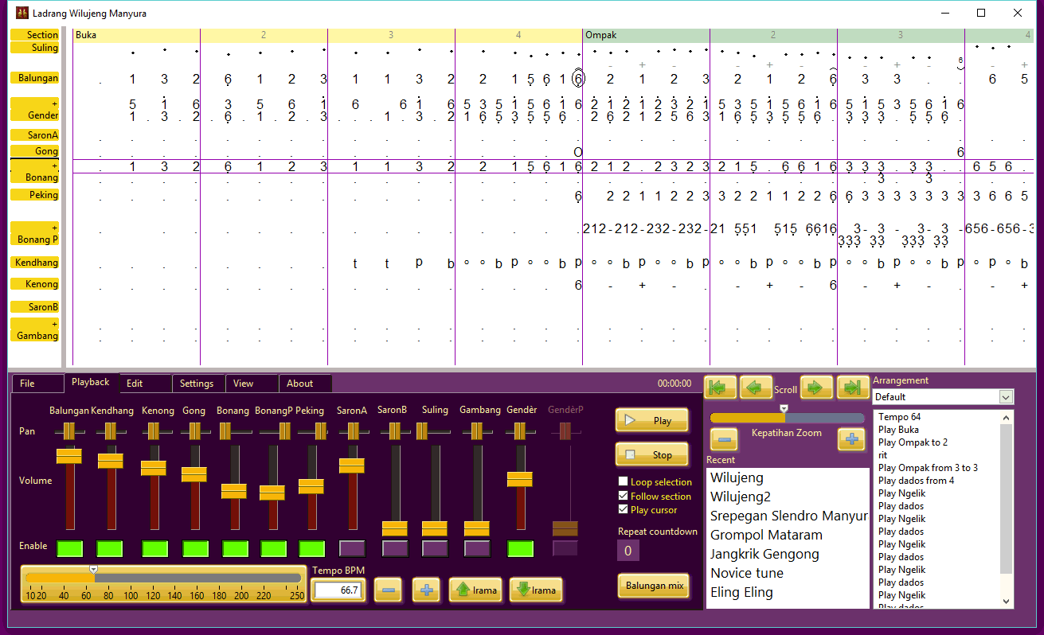Image resolution: width=1044 pixels, height=635 pixels.
Task: Toggle the Balungan enable square
Action: (x=69, y=548)
